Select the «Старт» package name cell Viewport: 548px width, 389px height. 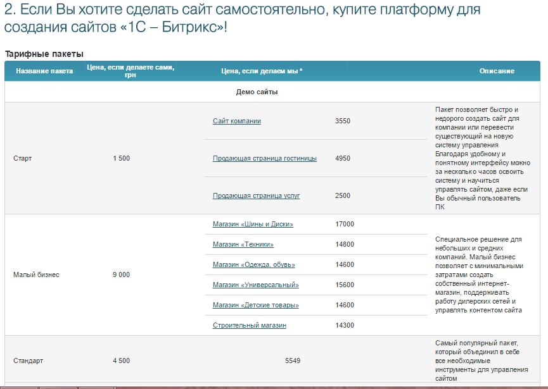(x=23, y=158)
